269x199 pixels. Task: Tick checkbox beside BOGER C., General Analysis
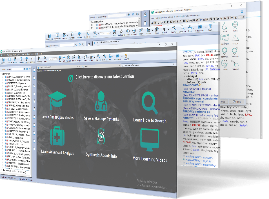coord(2,89)
